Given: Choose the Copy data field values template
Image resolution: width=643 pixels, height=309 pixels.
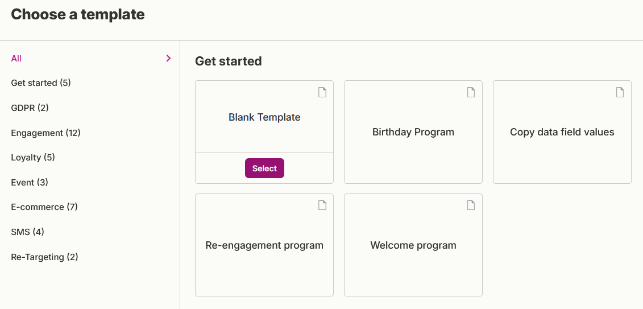Looking at the screenshot, I should (562, 132).
